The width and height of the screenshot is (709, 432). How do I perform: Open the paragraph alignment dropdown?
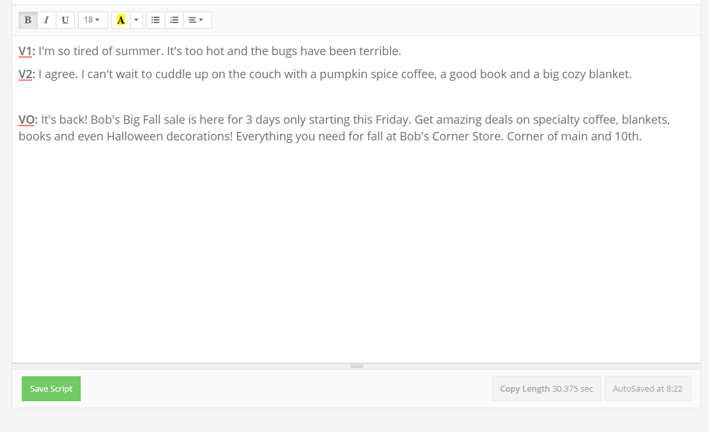tap(196, 20)
